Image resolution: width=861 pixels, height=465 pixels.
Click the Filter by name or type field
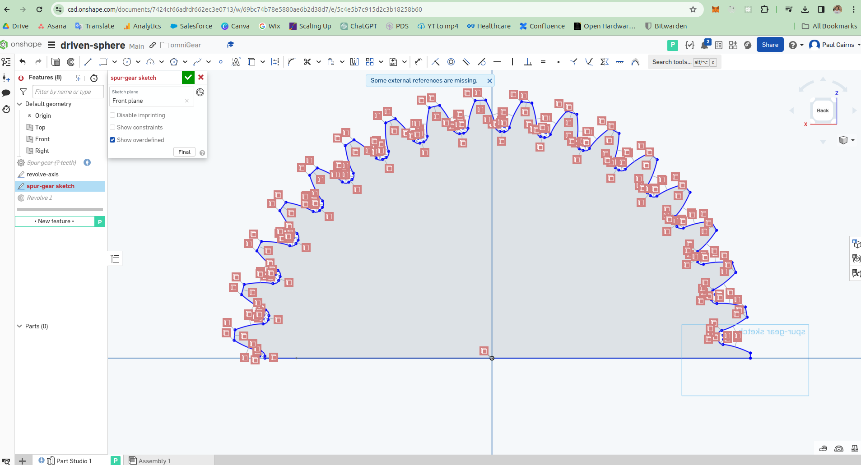[x=68, y=92]
